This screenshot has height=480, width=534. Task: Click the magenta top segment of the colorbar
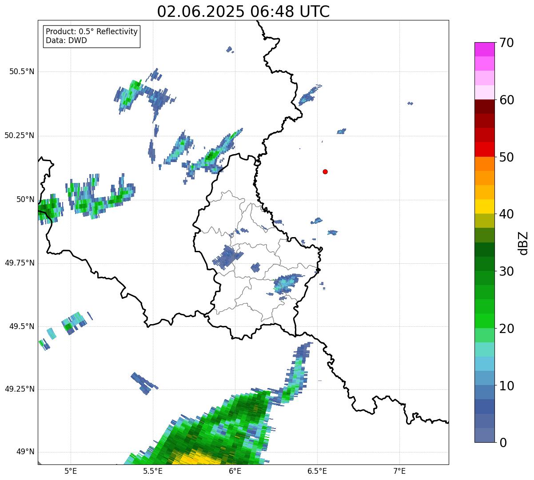point(485,49)
